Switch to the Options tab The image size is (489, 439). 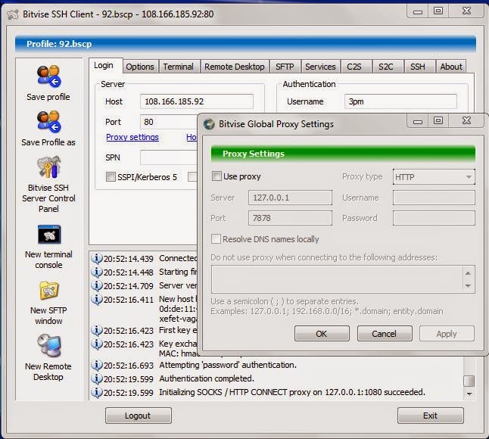click(140, 67)
